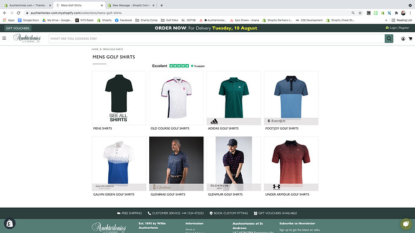Click Book Custom Fitting in the footer
This screenshot has width=415, height=233.
coord(229,213)
